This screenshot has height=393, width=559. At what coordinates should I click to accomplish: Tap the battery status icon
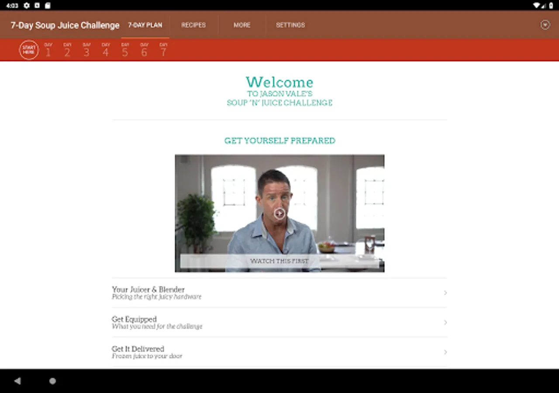click(551, 6)
